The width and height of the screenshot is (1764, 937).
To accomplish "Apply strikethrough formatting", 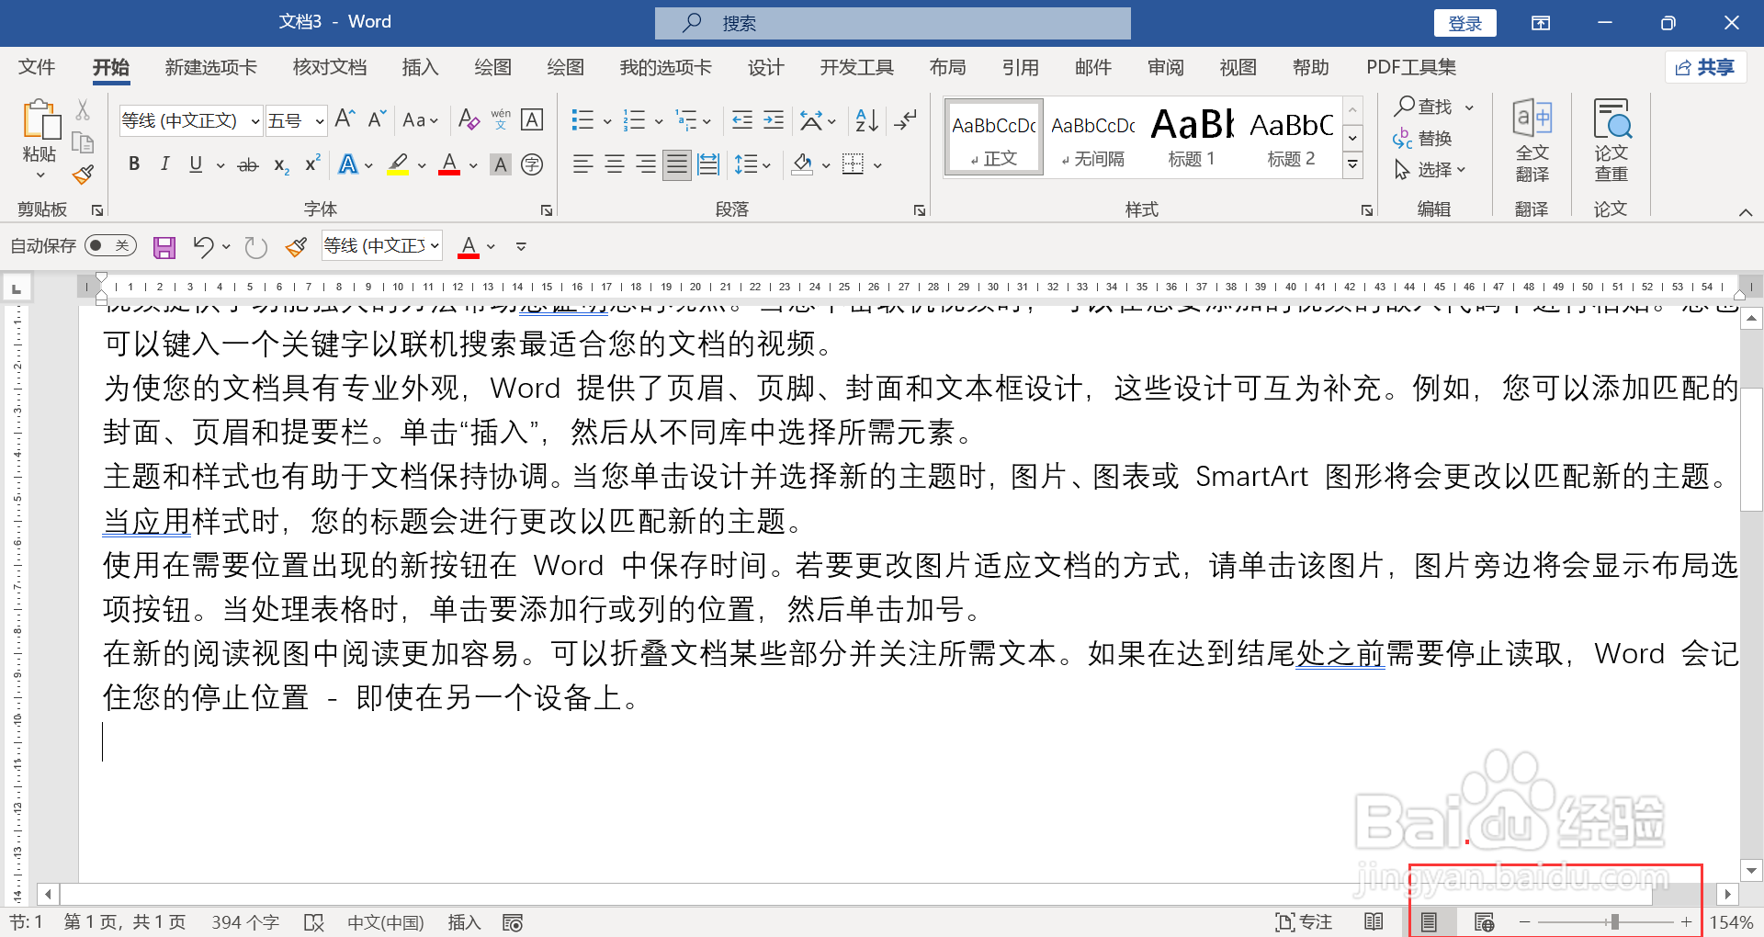I will pos(248,165).
